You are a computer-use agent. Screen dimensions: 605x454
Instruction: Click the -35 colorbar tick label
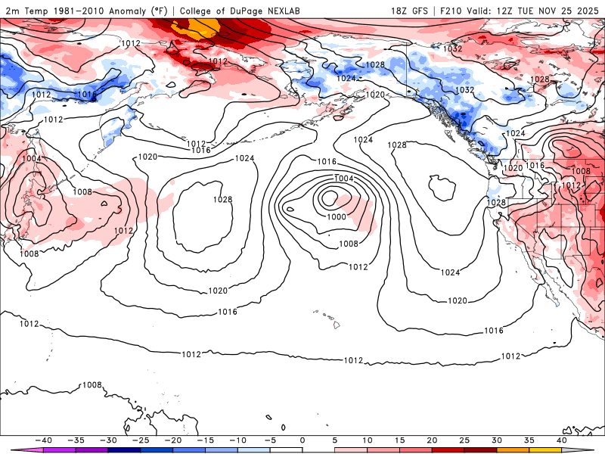point(76,440)
